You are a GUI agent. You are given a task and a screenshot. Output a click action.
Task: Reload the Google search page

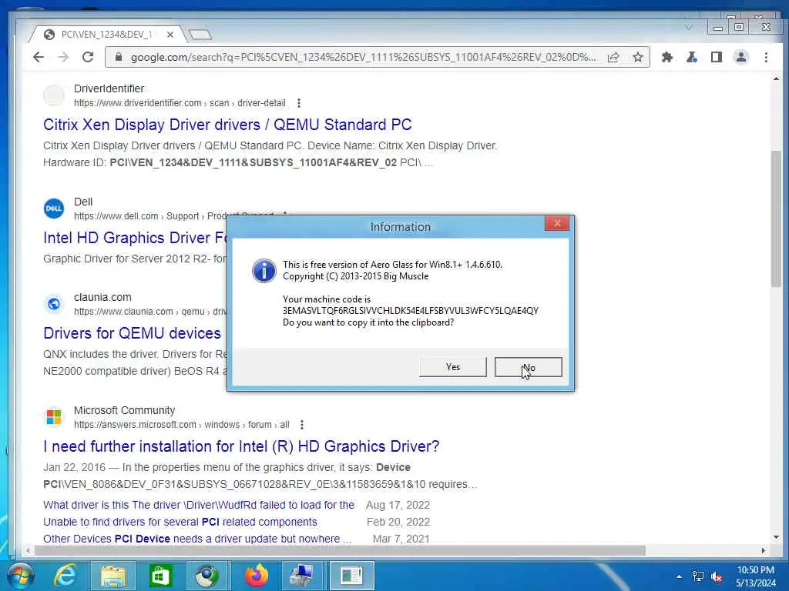(x=88, y=57)
